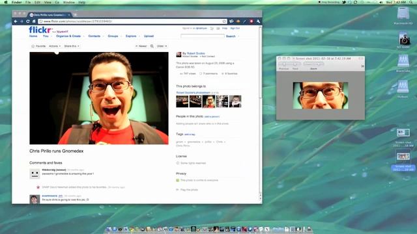
Task: Go to the Newer photo
Action: pyautogui.click(x=141, y=46)
